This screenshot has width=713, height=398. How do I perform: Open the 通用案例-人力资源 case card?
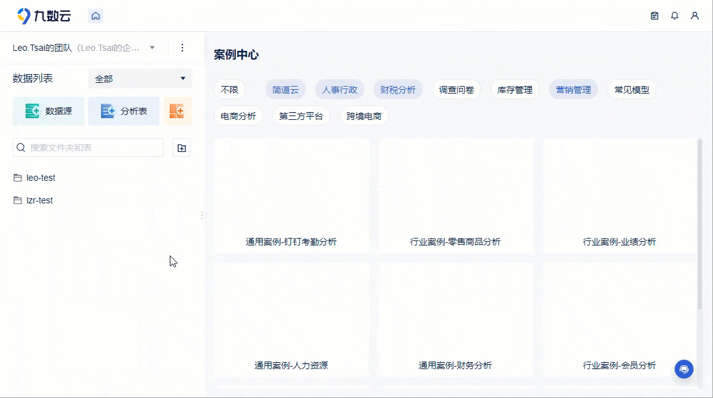[x=292, y=320]
